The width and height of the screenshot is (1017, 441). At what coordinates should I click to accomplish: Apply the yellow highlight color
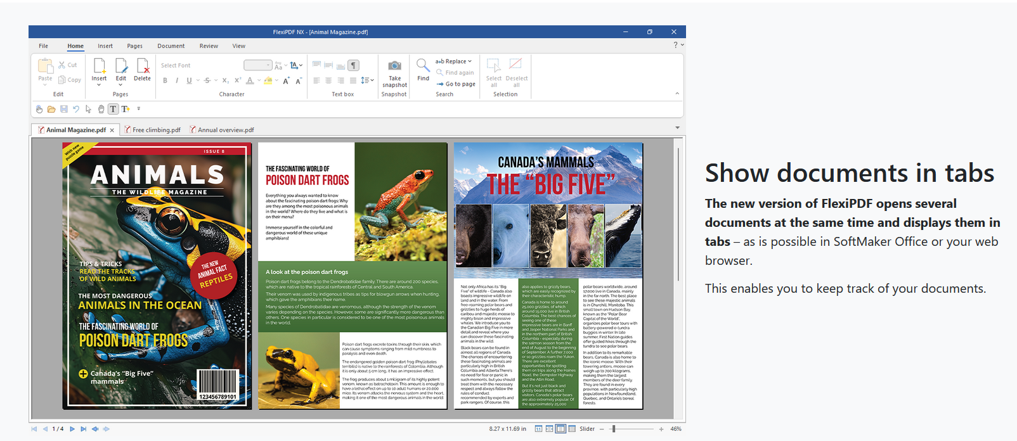tap(269, 80)
